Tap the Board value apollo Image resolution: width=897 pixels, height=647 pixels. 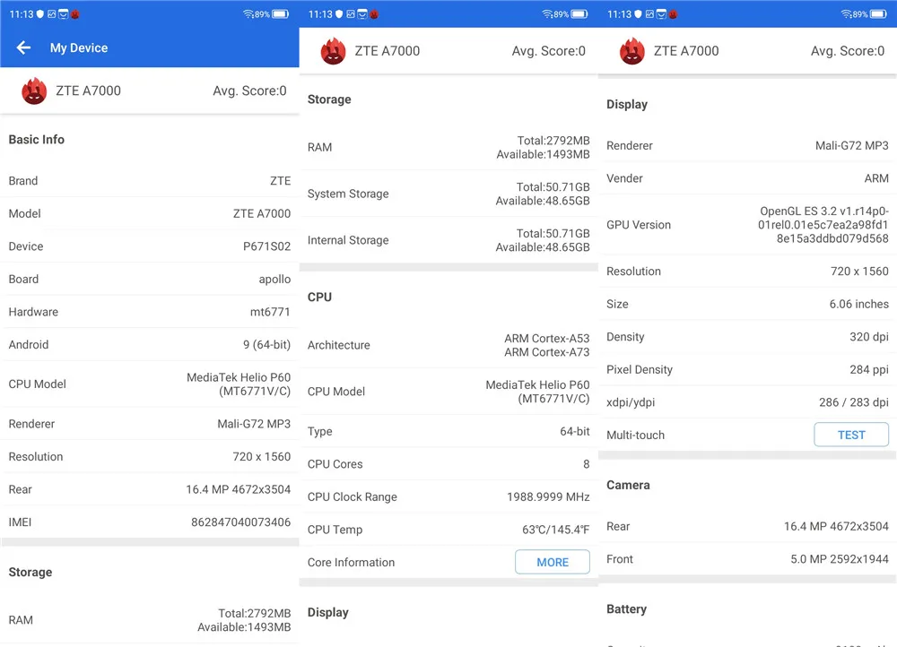point(274,280)
